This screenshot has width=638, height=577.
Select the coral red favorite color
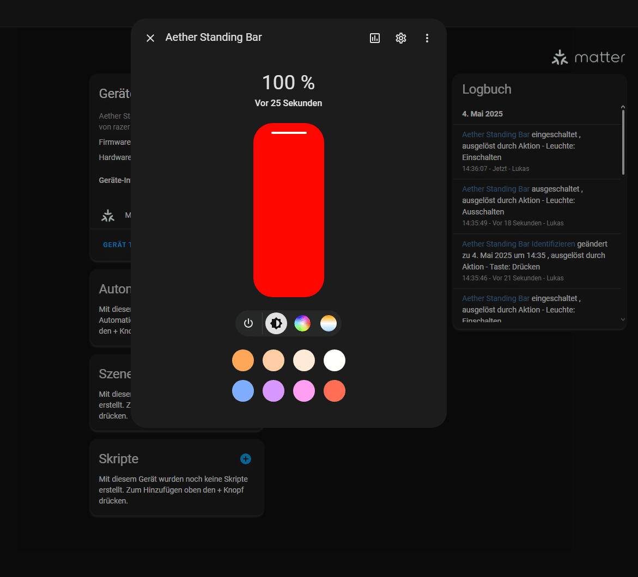pyautogui.click(x=335, y=391)
